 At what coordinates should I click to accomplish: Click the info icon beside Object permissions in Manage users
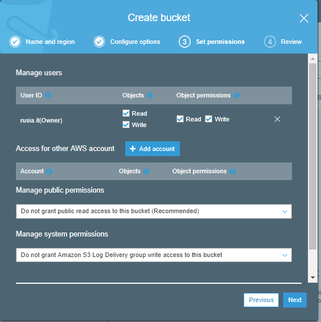coord(237,95)
